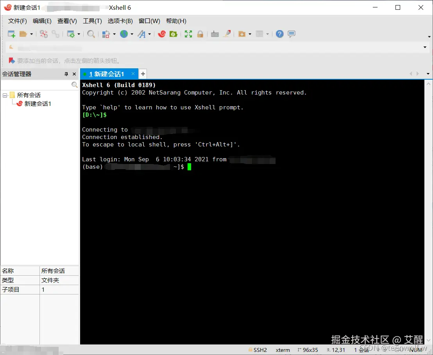Image resolution: width=433 pixels, height=355 pixels.
Task: Click the Open session folder icon
Action: point(23,34)
